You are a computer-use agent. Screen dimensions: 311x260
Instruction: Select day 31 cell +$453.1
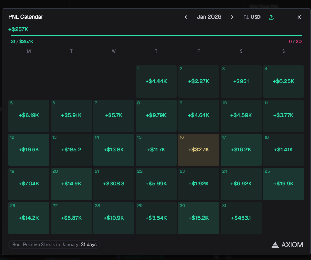pyautogui.click(x=241, y=218)
